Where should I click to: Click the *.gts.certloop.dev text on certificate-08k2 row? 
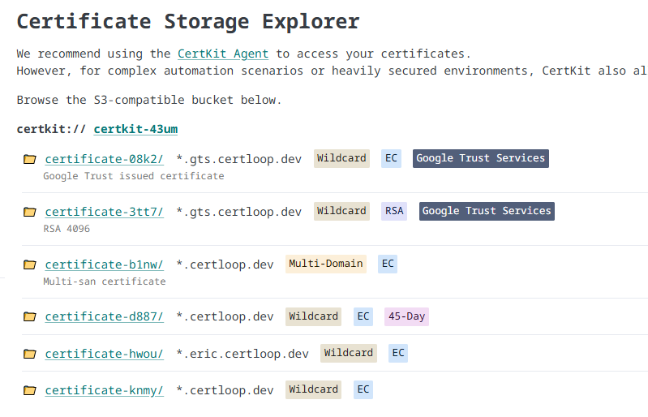point(239,159)
